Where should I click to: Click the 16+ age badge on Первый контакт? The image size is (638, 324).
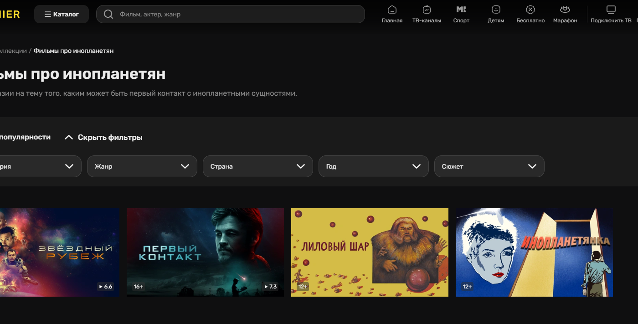point(139,287)
